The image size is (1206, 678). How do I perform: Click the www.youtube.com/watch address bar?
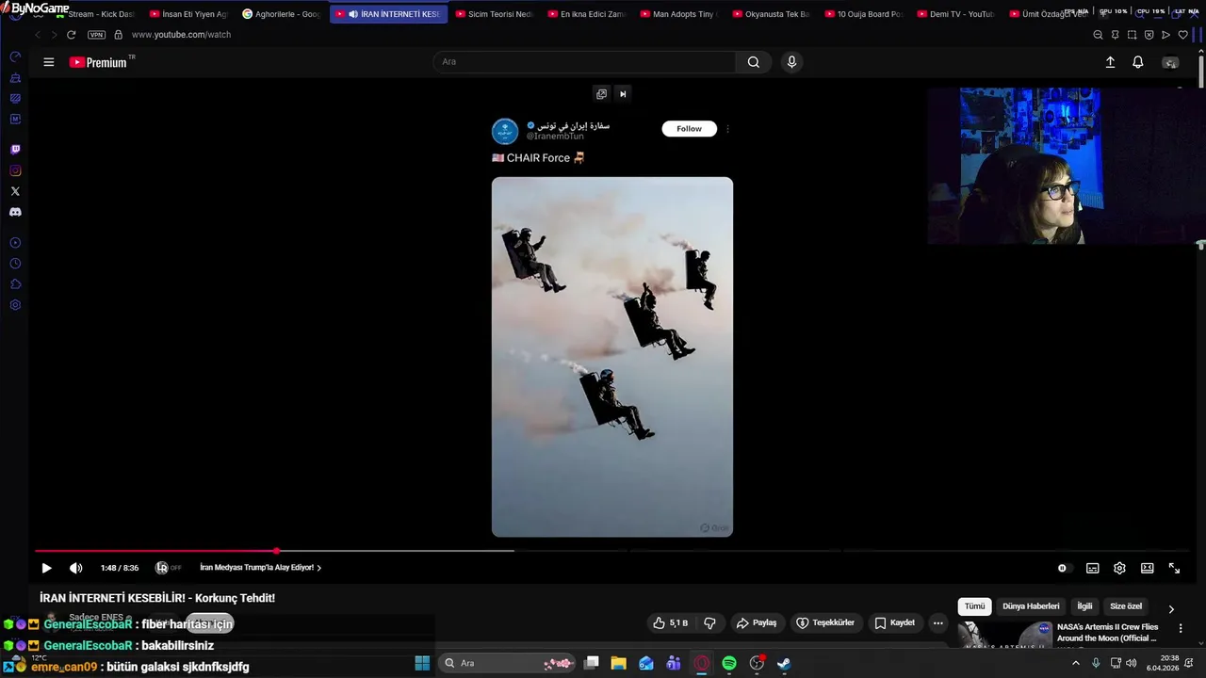click(181, 35)
